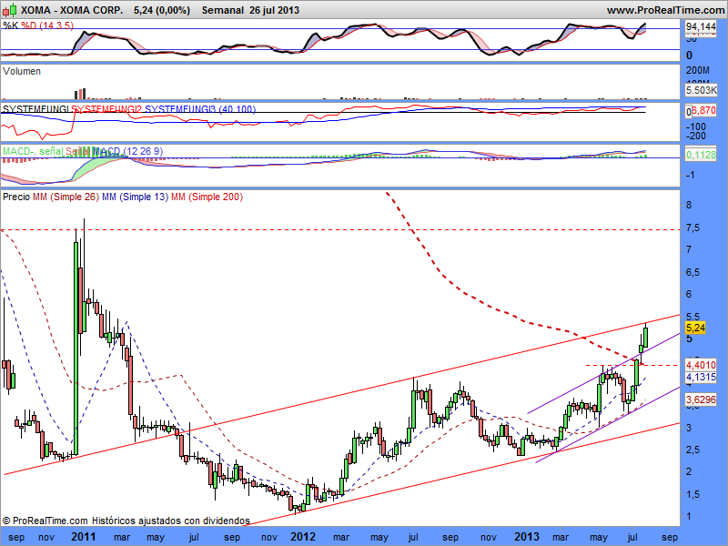Viewport: 728px width, 546px height.
Task: Select the 94,144 stochastic value tag
Action: click(x=701, y=27)
